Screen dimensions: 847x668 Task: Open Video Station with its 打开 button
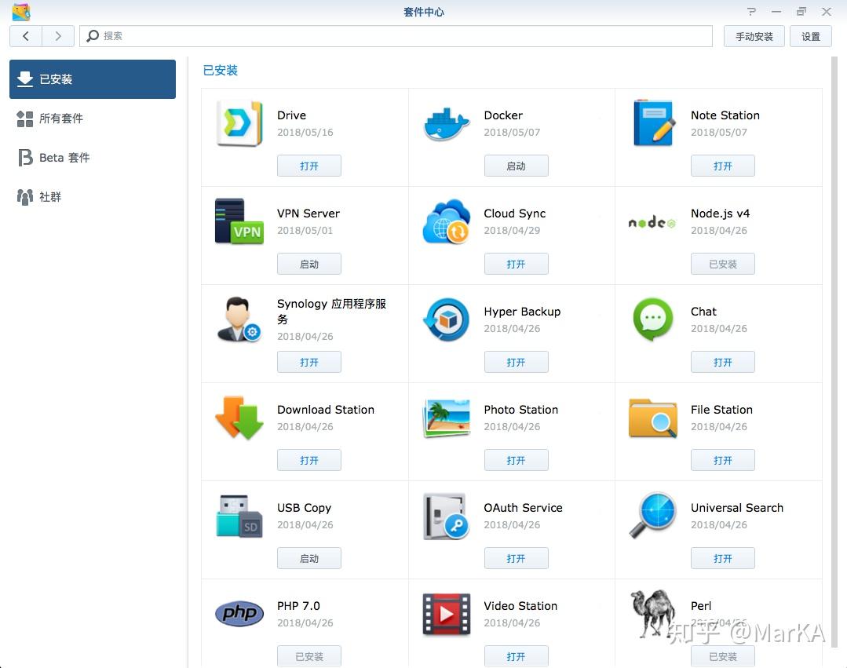[516, 656]
